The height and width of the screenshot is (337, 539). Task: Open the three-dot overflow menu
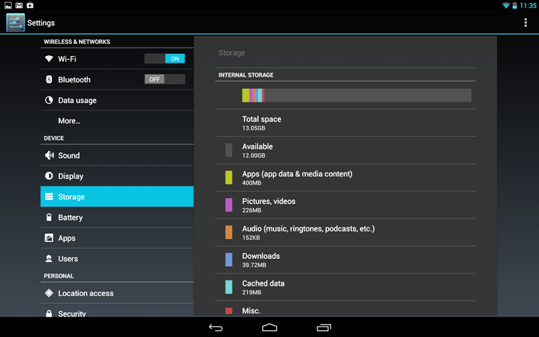(x=526, y=23)
